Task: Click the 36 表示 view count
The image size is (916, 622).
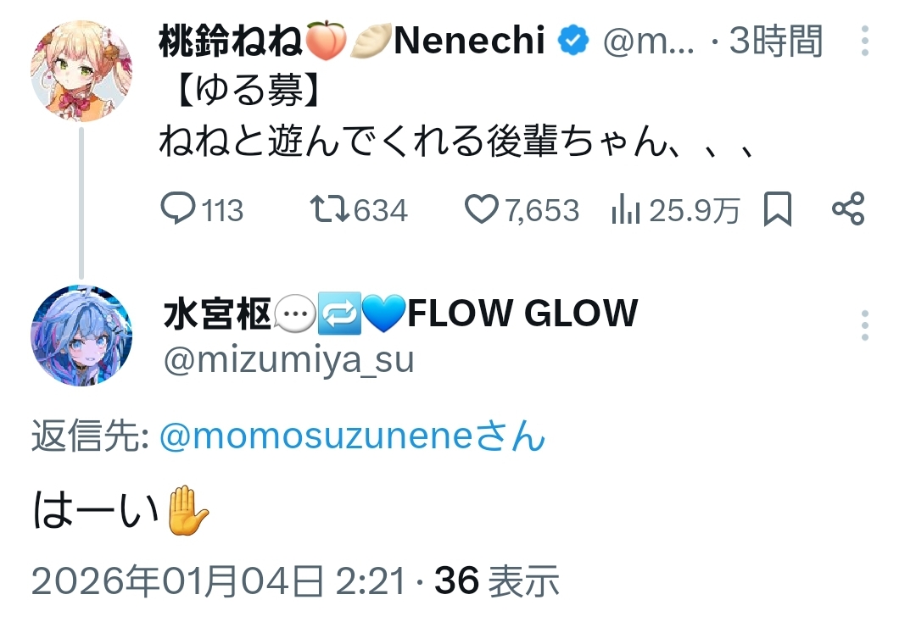Action: point(497,580)
